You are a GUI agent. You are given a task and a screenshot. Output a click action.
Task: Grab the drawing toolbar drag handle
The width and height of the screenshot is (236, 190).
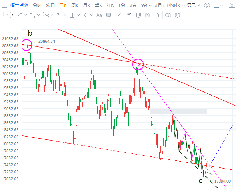3,15
